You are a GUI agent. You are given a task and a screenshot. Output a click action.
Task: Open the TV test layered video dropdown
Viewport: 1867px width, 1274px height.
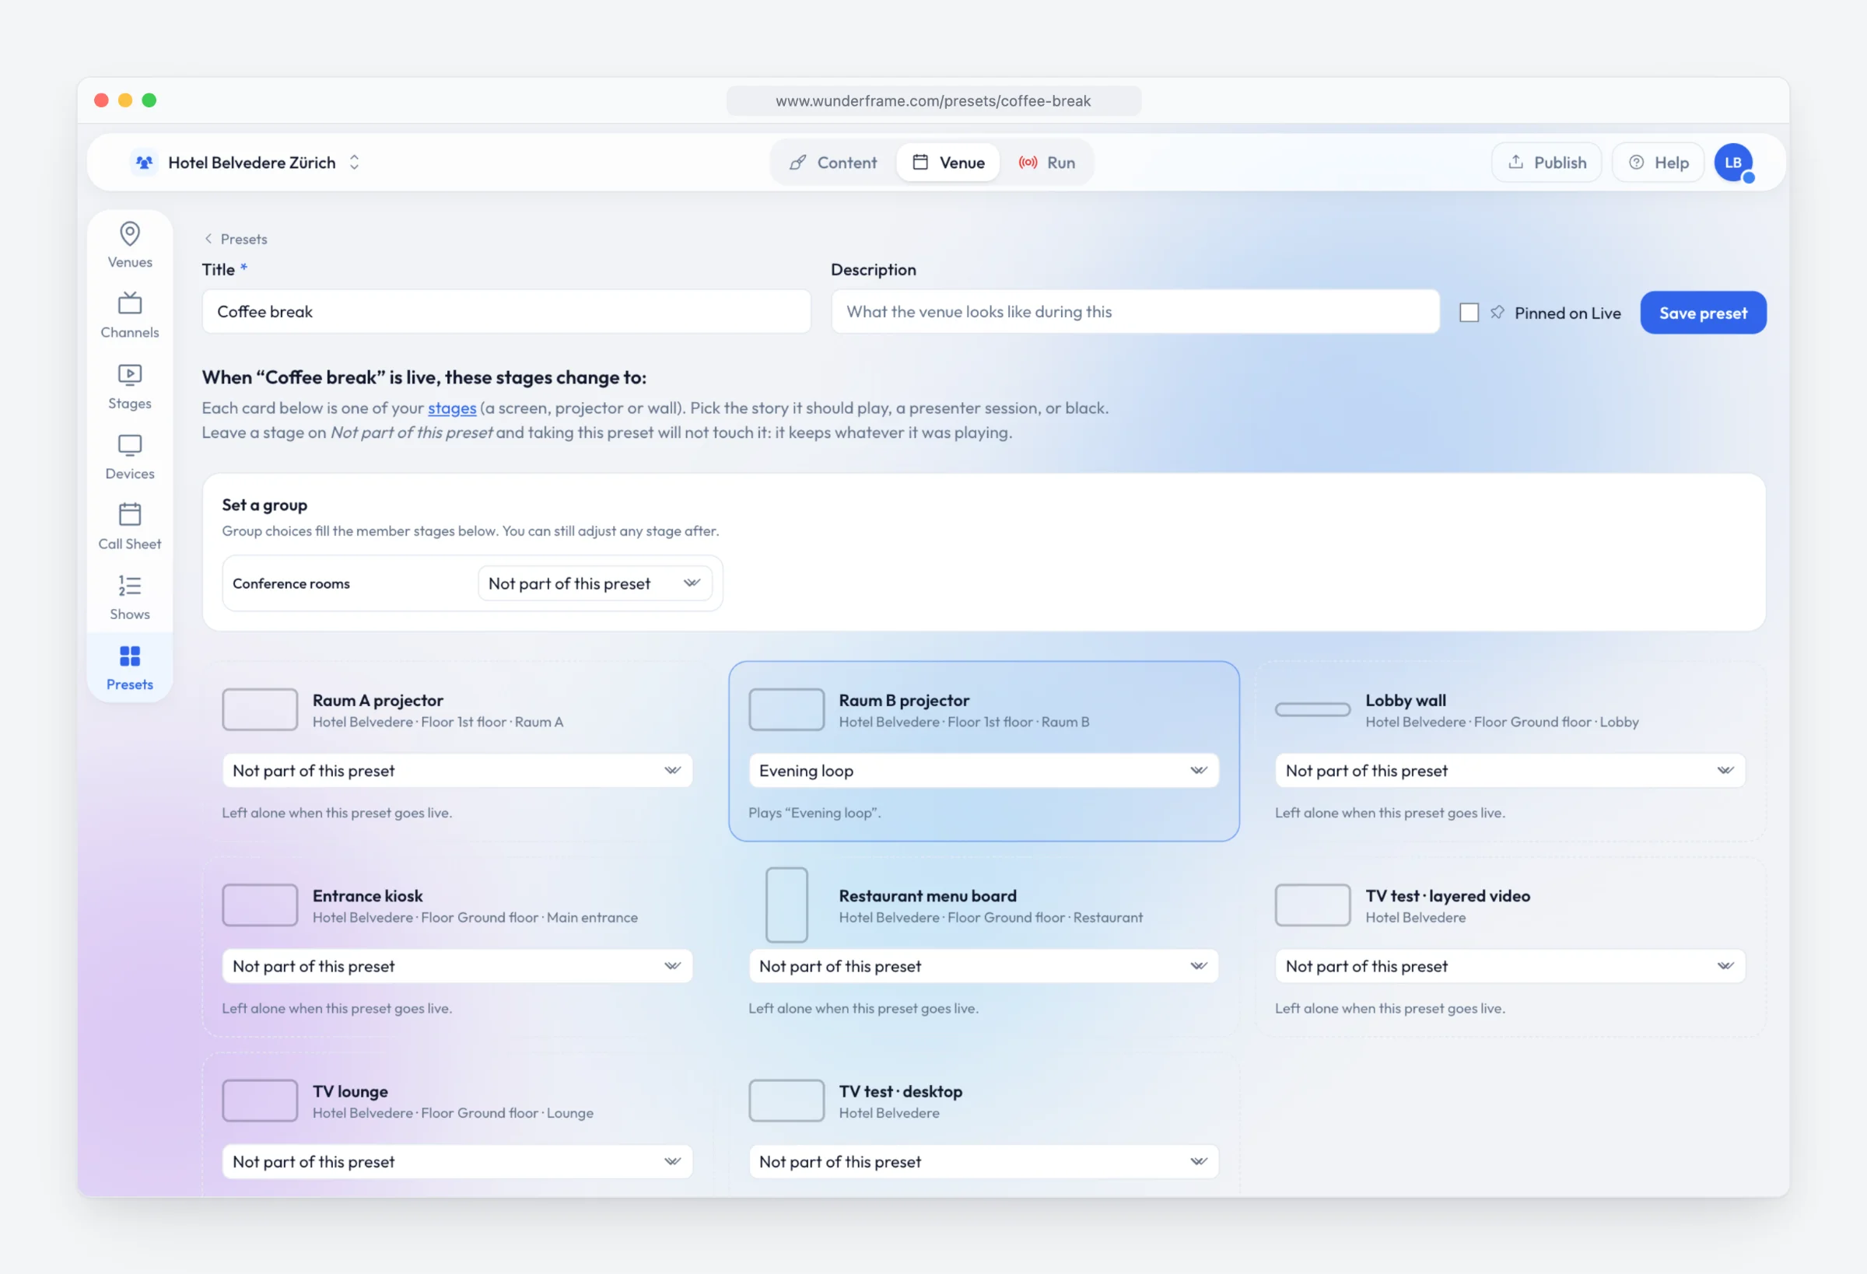(1509, 966)
